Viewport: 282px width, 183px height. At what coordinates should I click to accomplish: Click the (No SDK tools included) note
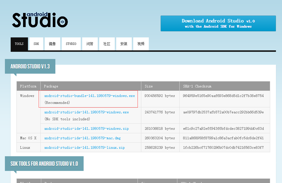tap(67, 119)
